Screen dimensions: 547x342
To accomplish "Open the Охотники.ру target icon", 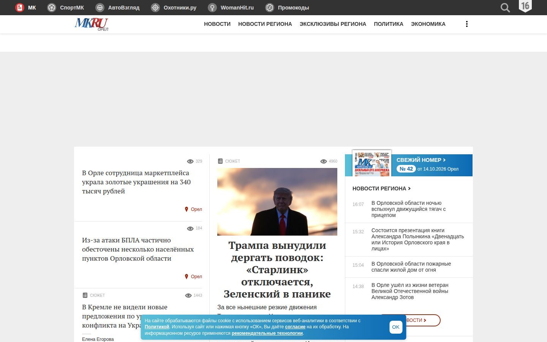I will 155,8.
